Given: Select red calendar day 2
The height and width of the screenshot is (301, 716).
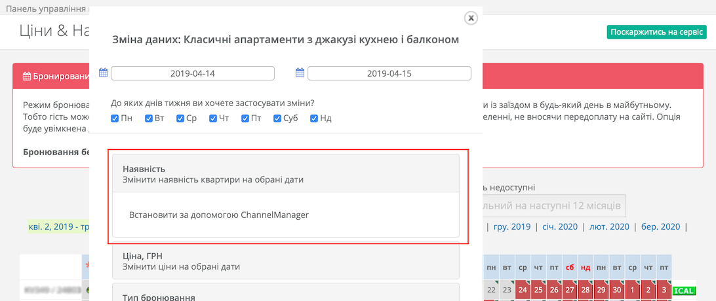Looking at the screenshot, I should click(648, 290).
